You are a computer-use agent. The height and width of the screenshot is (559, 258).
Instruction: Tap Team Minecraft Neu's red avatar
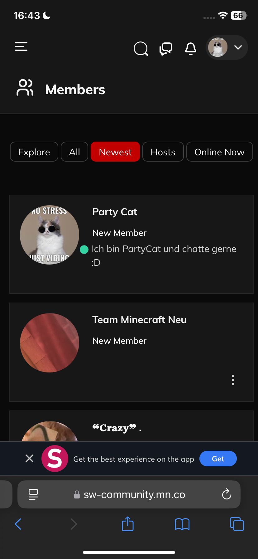click(50, 343)
